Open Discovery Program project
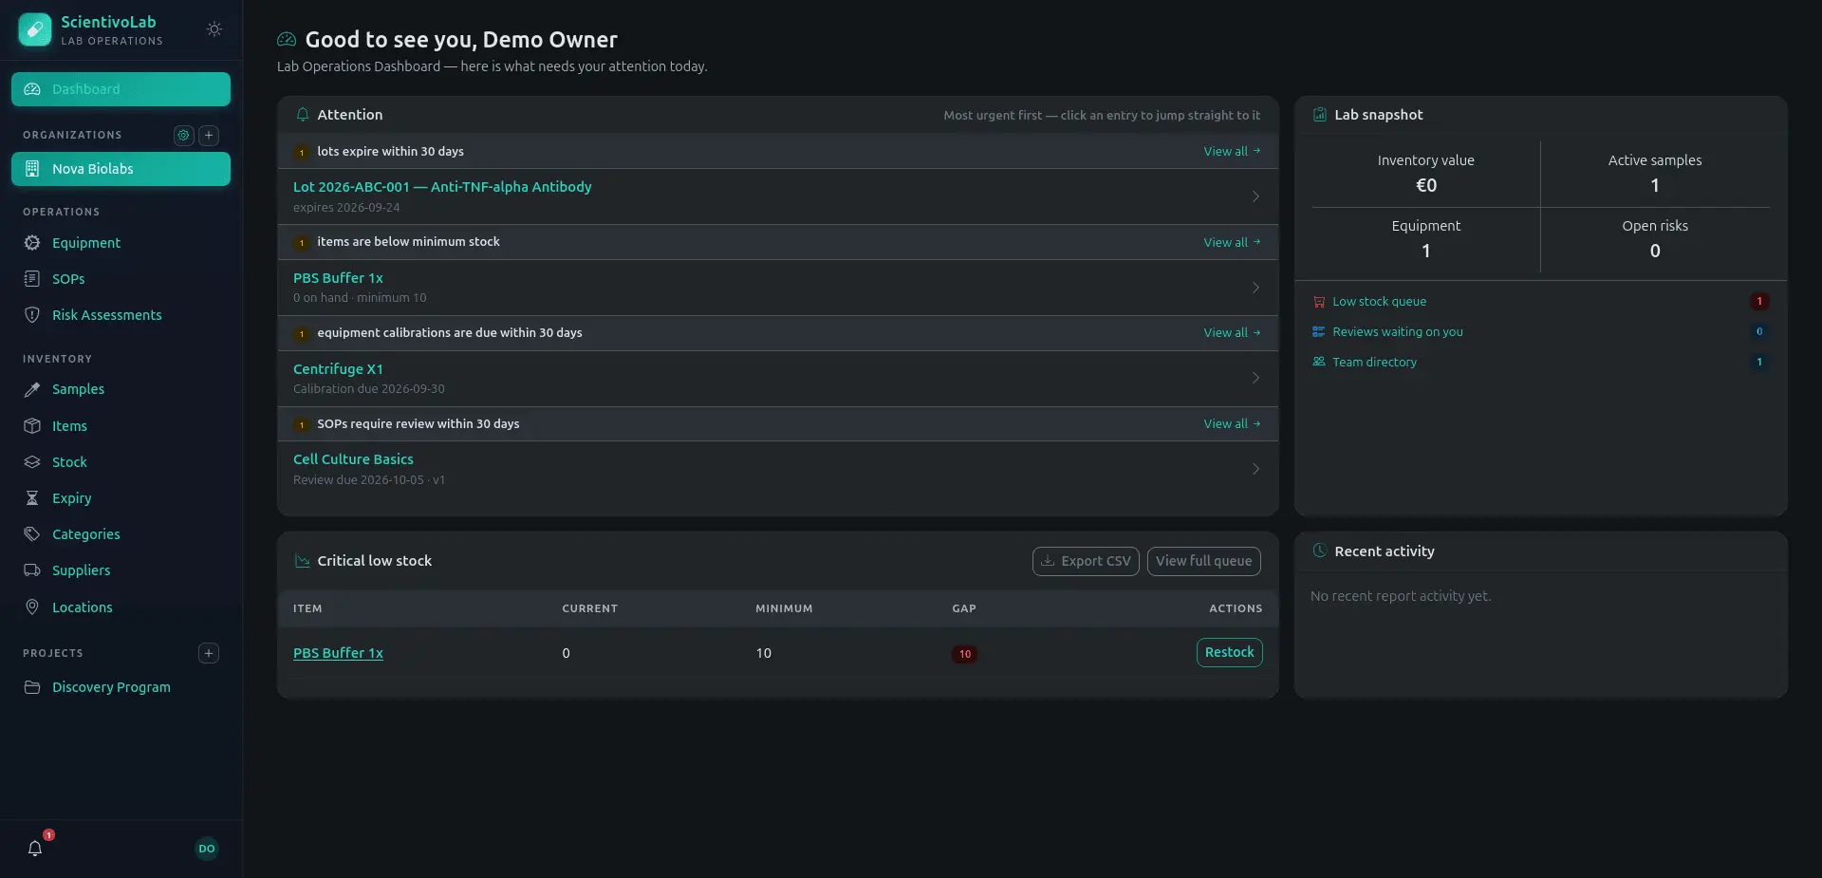This screenshot has height=878, width=1822. coord(121,687)
